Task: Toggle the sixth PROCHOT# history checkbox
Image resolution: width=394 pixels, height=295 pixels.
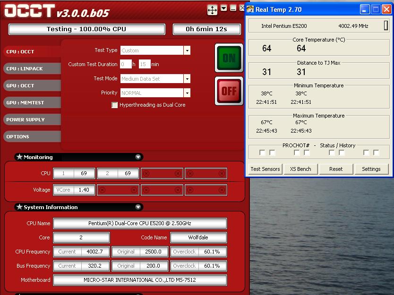Action: pyautogui.click(x=342, y=152)
